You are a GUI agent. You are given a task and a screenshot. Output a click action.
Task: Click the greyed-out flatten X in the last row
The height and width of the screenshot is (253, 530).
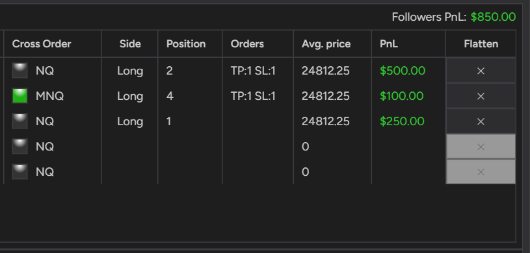pos(481,172)
